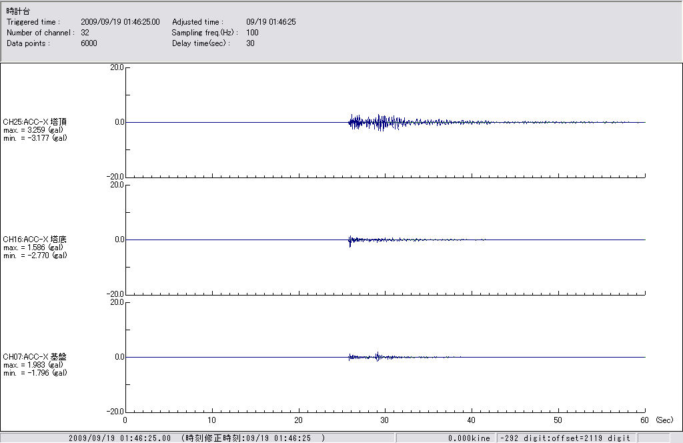Select the Sampling freq value 100
This screenshot has height=443, width=683.
coord(252,33)
